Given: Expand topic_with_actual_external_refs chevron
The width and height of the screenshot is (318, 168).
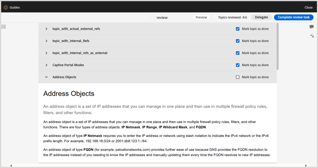Looking at the screenshot, I should [47, 29].
